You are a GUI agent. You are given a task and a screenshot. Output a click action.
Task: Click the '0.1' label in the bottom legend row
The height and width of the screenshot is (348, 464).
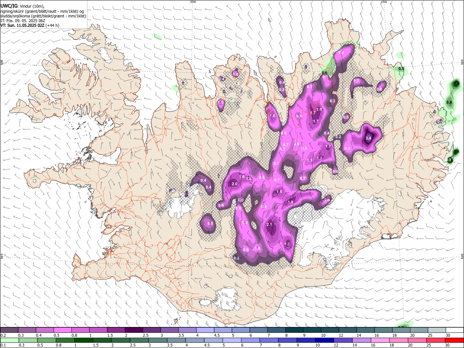(3, 345)
